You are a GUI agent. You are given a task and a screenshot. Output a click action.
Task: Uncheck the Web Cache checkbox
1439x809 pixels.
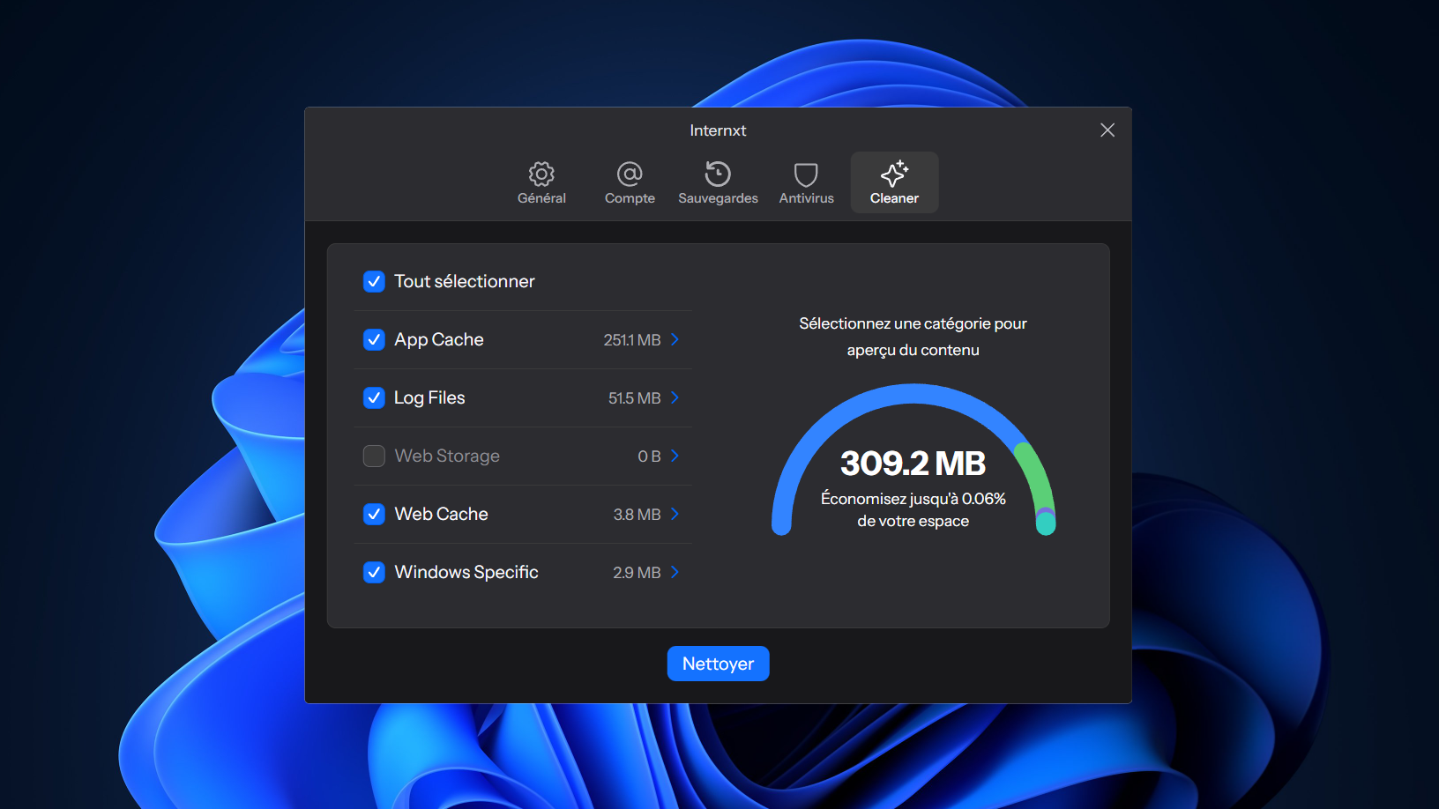pos(374,514)
